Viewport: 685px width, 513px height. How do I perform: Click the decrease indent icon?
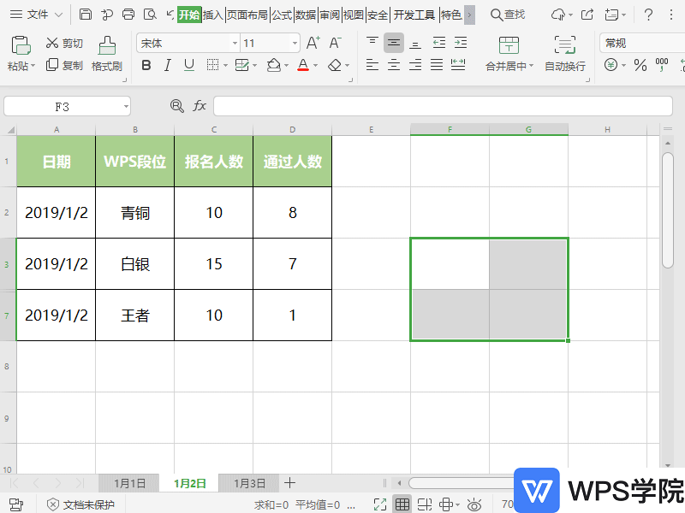click(439, 42)
